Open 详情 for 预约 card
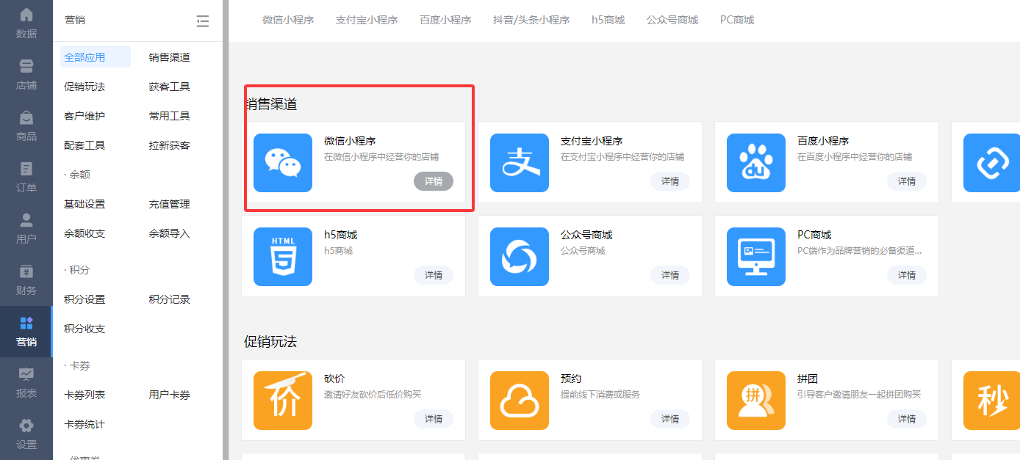 670,419
